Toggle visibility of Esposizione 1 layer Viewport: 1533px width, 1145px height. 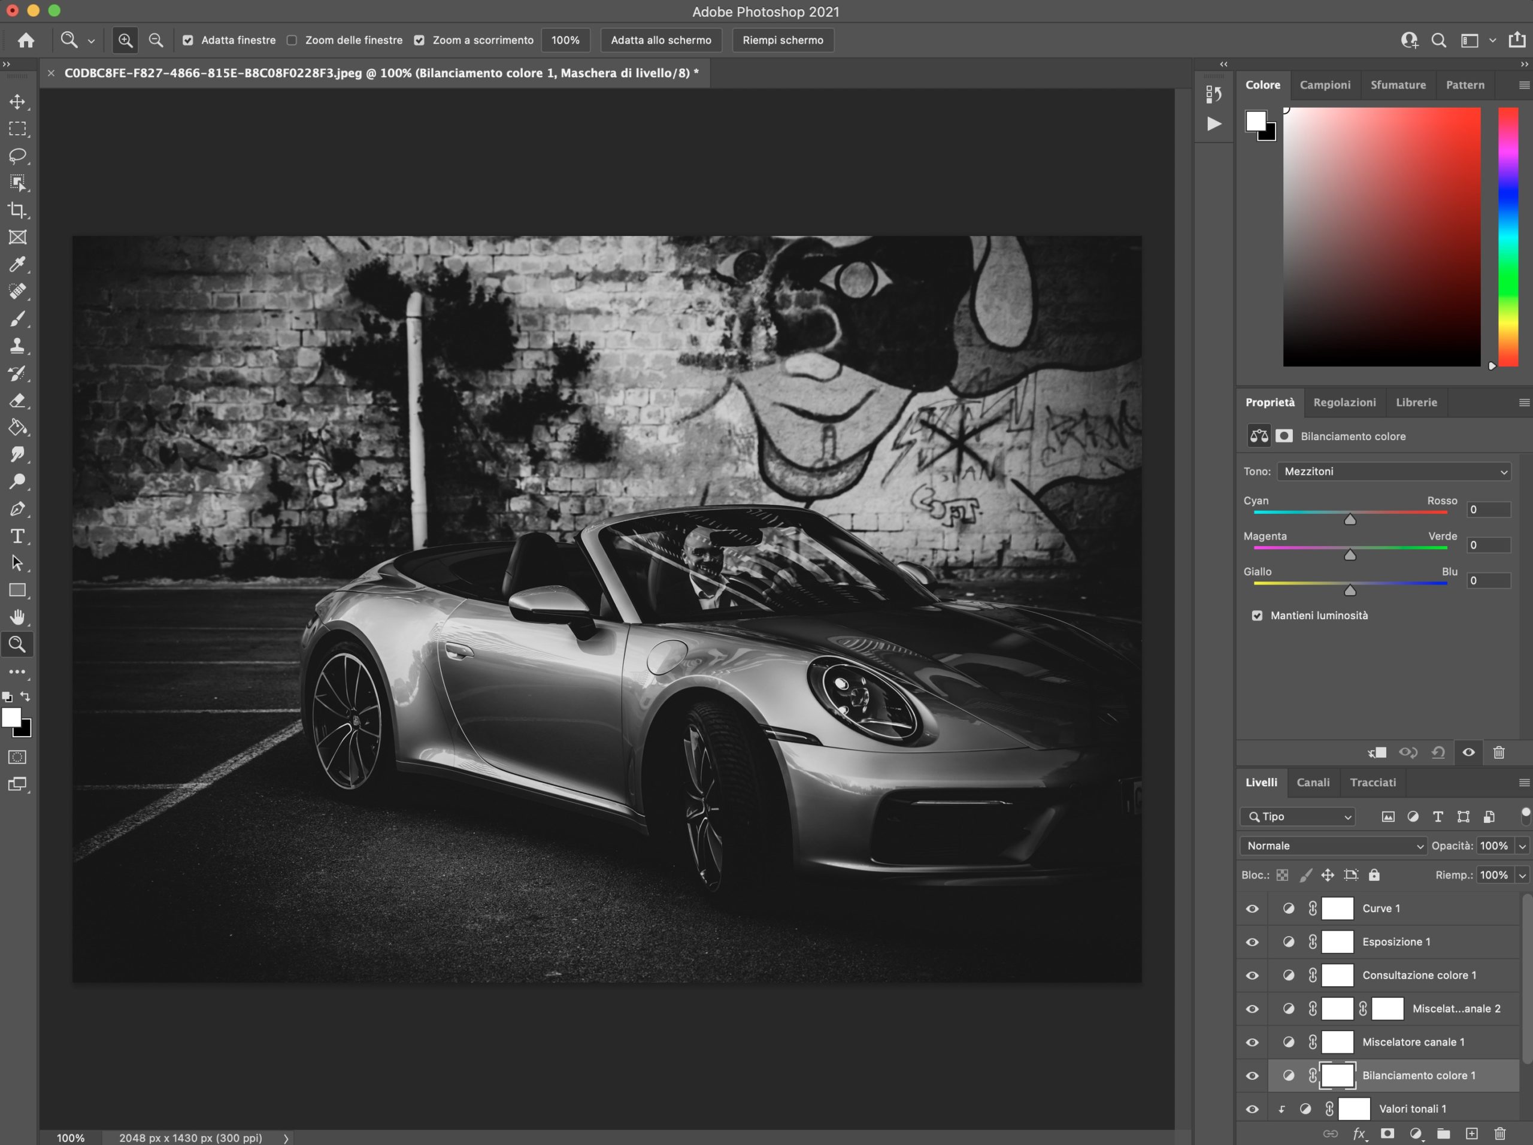[1253, 942]
